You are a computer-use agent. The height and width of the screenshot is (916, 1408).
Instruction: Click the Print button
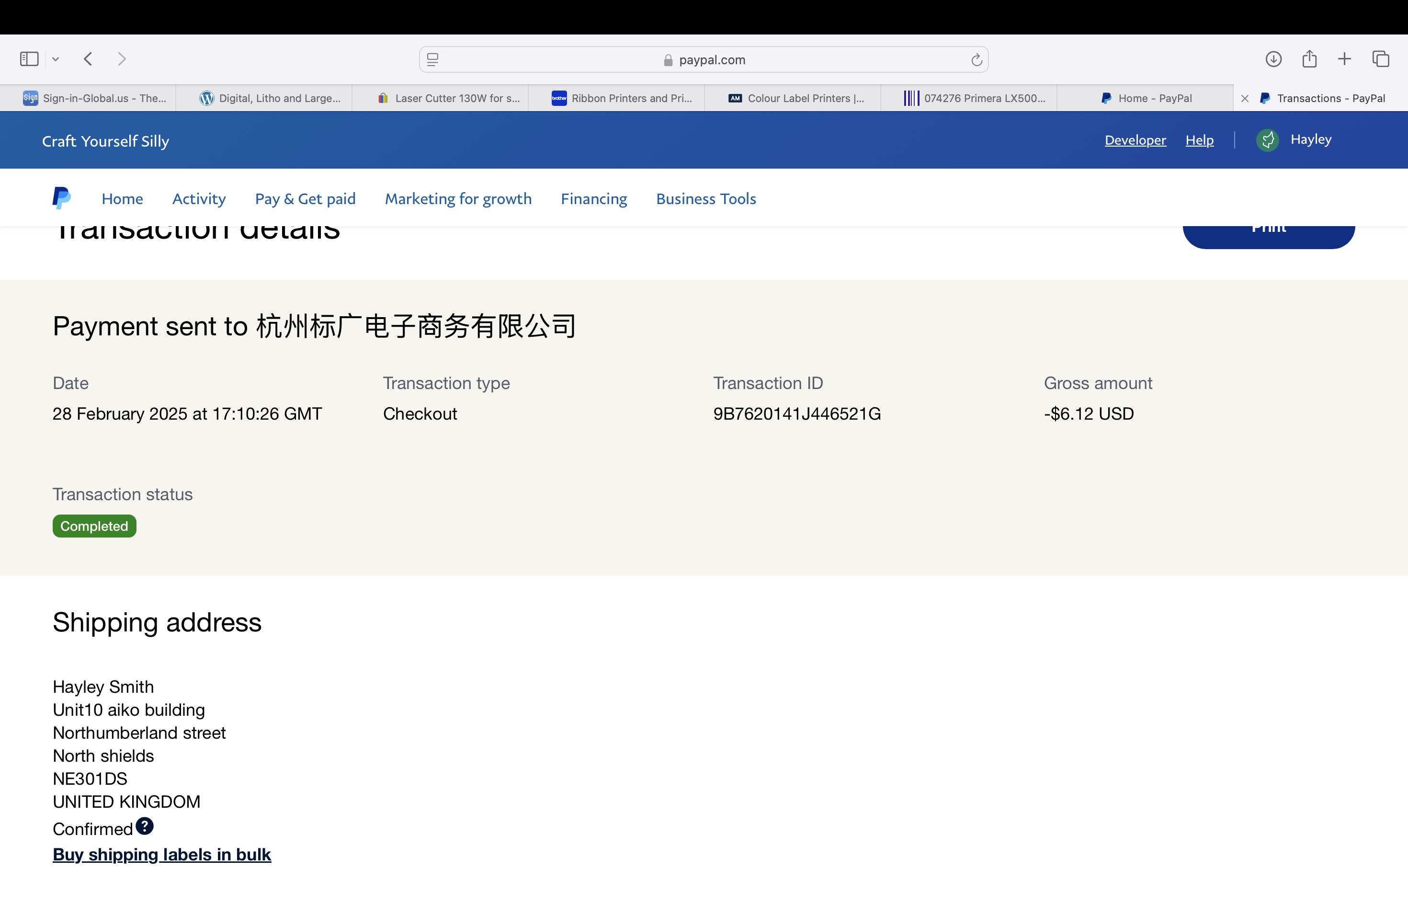(1268, 237)
